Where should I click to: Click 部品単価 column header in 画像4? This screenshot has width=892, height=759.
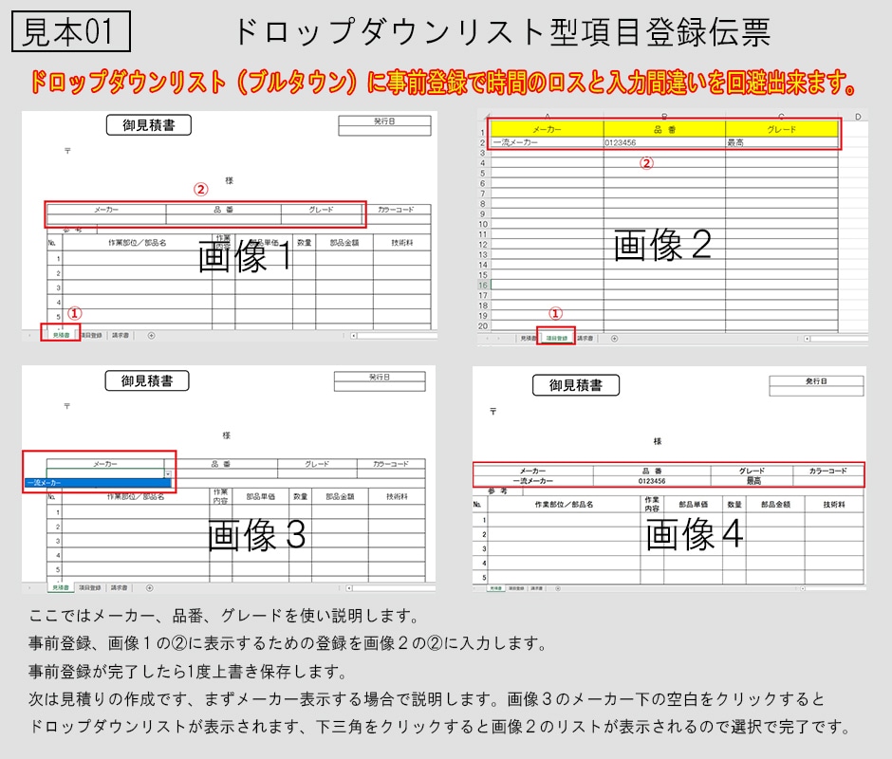pyautogui.click(x=694, y=504)
